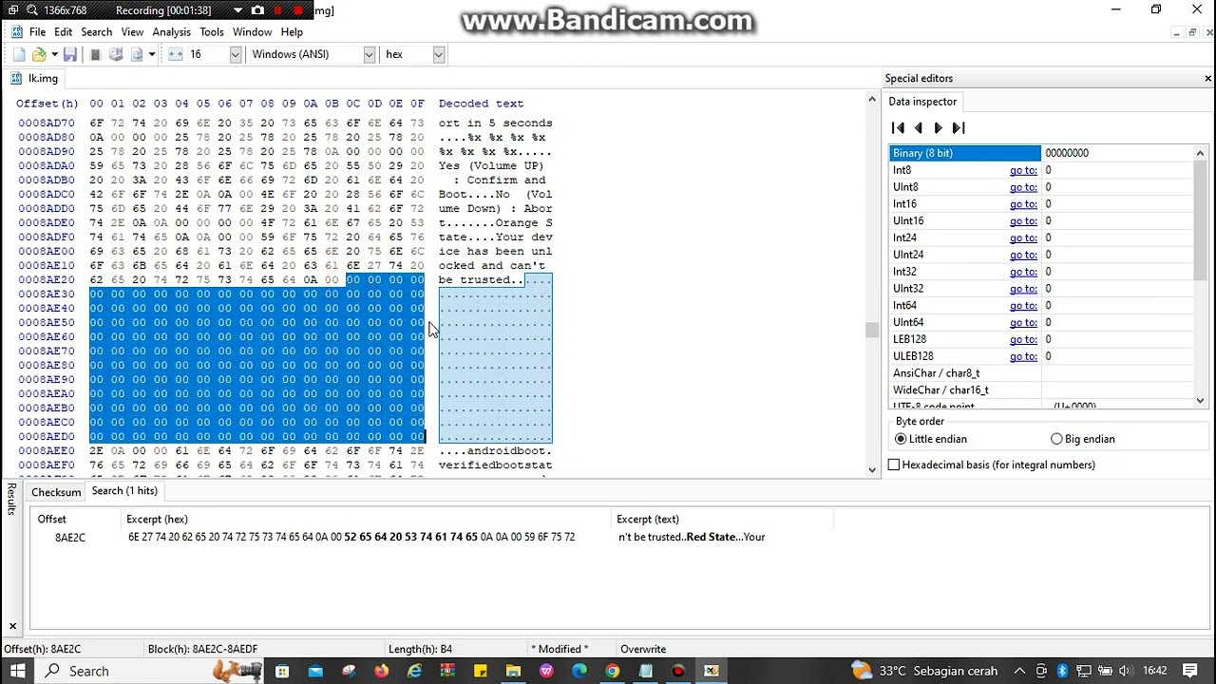Select the Search (1 hits) tab
This screenshot has width=1216, height=684.
[x=124, y=491]
